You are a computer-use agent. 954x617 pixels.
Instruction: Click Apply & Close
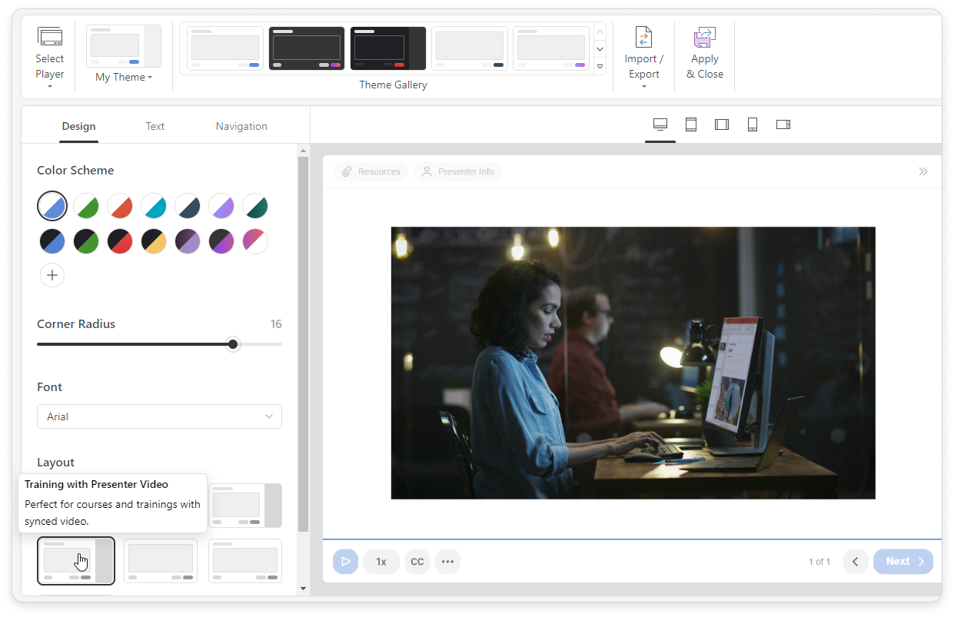pyautogui.click(x=704, y=52)
